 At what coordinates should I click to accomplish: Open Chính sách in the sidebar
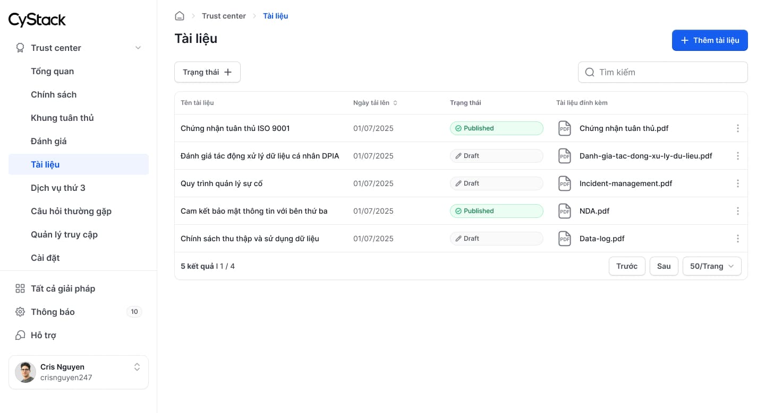[x=54, y=94]
